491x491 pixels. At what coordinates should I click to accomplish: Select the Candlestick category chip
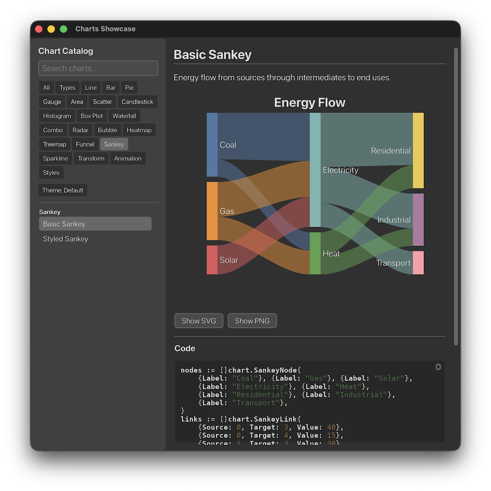pyautogui.click(x=137, y=102)
